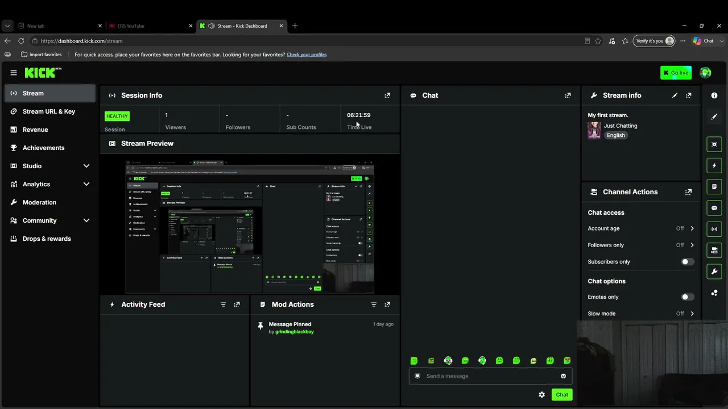Image resolution: width=728 pixels, height=409 pixels.
Task: Focus the Send a message field
Action: point(490,376)
